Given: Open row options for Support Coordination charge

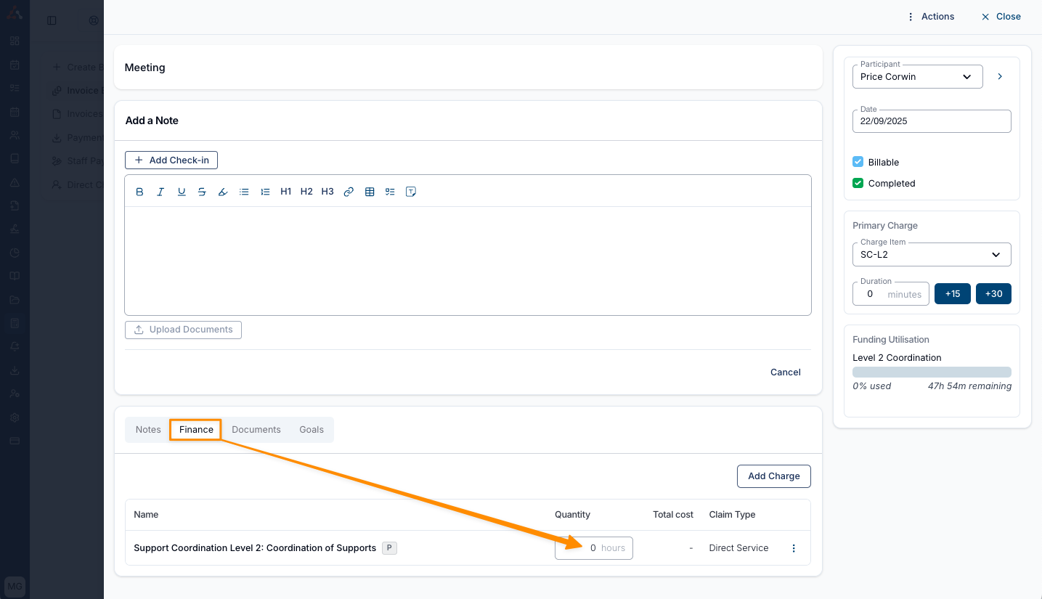Looking at the screenshot, I should [794, 548].
